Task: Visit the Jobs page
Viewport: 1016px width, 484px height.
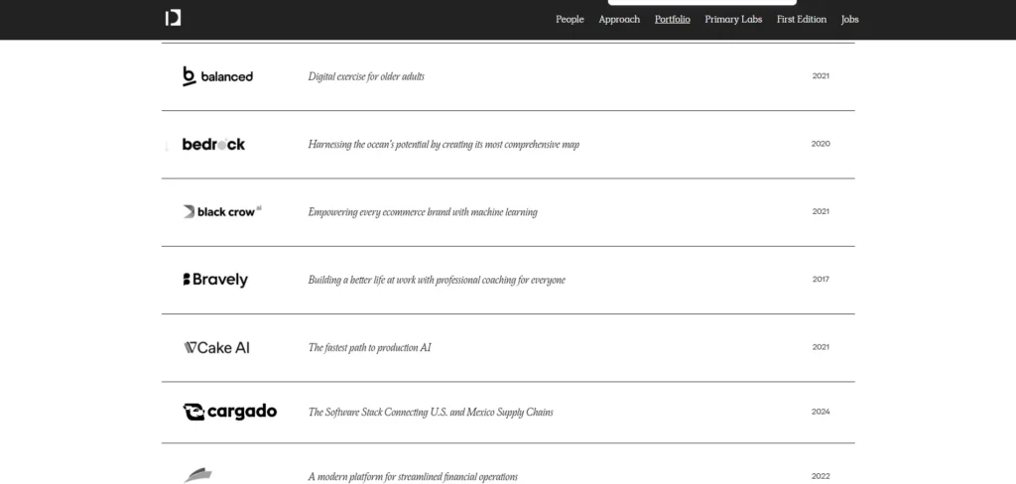Action: coord(849,20)
